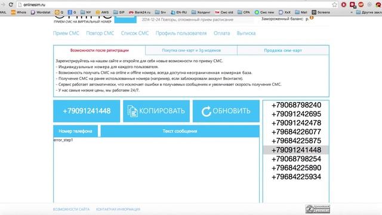Image resolution: width=382 pixels, height=215 pixels.
Task: Click the ОБНОВИТЬ button
Action: click(x=226, y=111)
